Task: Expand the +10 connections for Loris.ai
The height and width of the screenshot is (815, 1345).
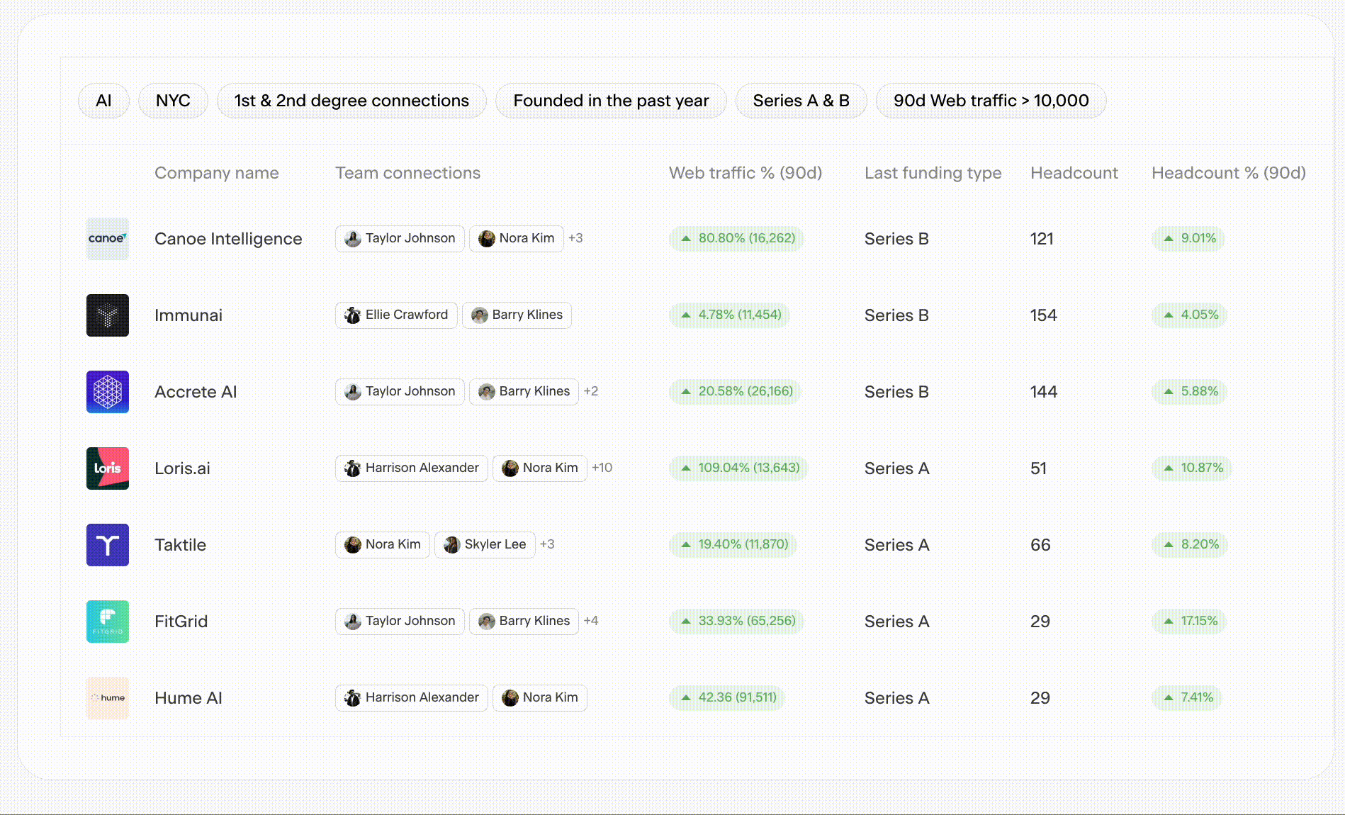Action: [602, 468]
